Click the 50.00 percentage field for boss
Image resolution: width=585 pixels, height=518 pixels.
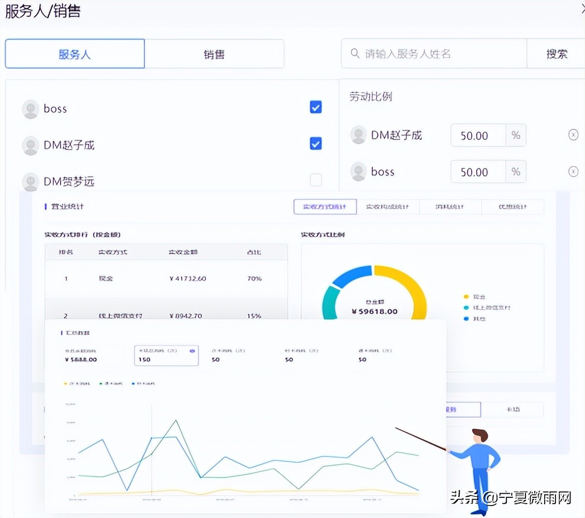477,171
